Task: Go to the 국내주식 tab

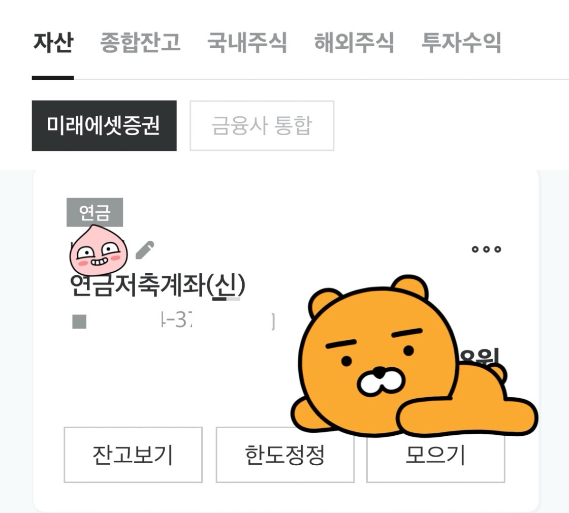Action: [247, 43]
